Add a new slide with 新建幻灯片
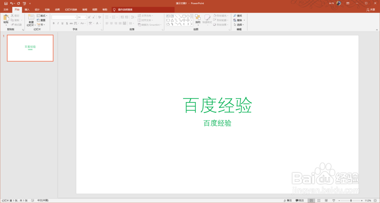This screenshot has height=203, width=380. pyautogui.click(x=31, y=20)
